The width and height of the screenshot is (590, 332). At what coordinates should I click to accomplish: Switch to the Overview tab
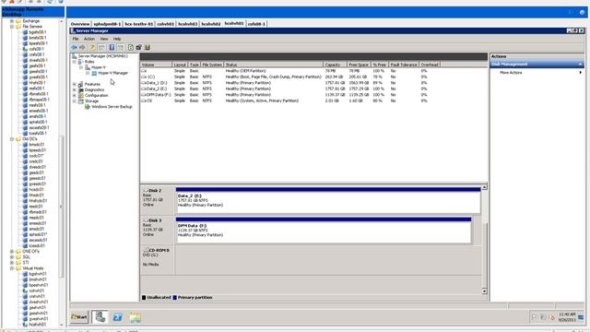click(80, 24)
